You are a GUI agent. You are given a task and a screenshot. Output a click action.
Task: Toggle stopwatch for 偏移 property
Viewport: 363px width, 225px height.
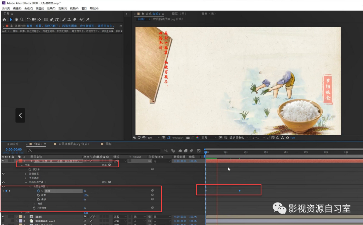38,199
